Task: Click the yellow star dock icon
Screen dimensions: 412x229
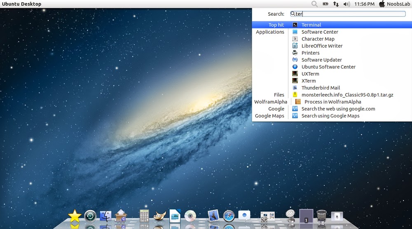Action: pos(75,215)
